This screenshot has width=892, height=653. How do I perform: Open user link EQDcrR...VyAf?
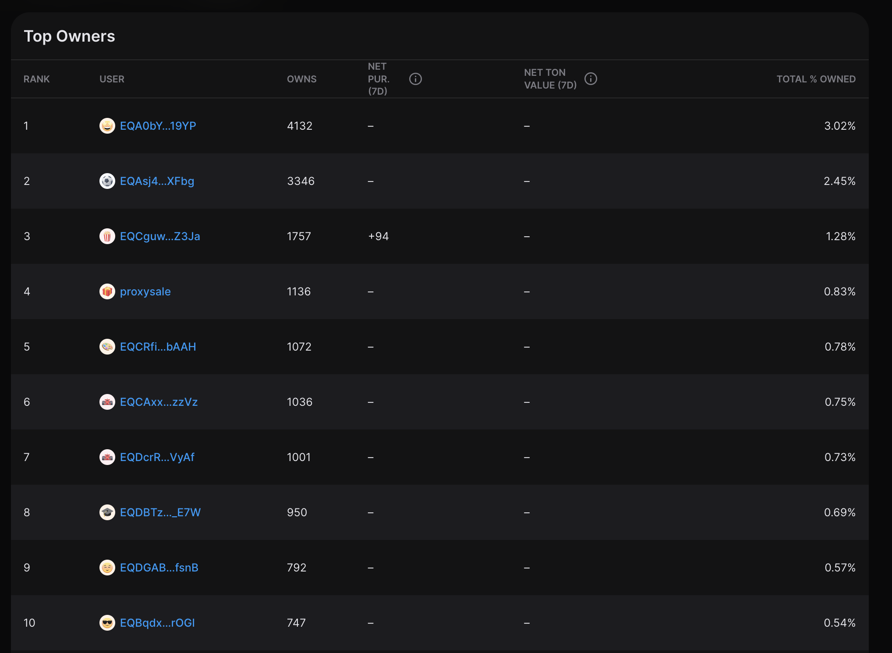[x=157, y=458]
